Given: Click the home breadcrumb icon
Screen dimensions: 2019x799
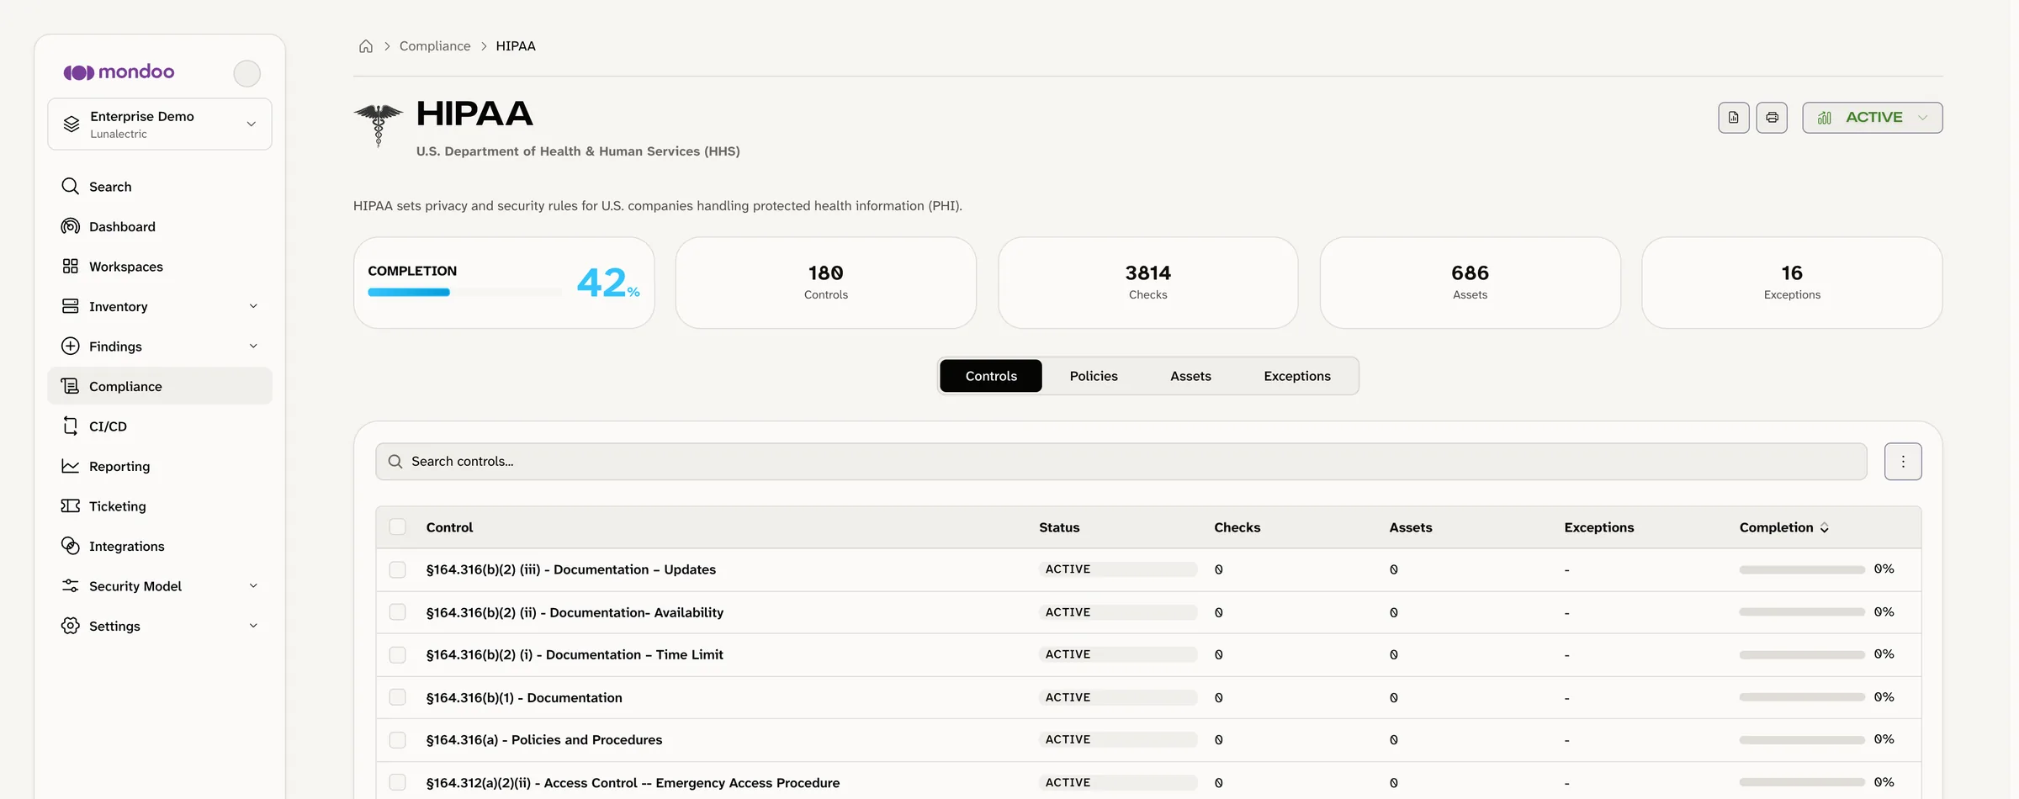Looking at the screenshot, I should click(x=366, y=46).
